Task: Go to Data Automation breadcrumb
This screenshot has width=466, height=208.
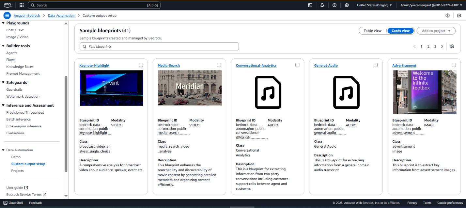Action: pos(61,15)
